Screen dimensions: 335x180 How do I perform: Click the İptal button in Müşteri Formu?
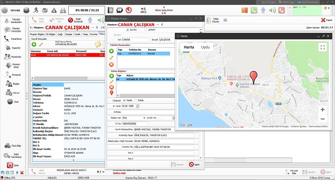coord(194,164)
